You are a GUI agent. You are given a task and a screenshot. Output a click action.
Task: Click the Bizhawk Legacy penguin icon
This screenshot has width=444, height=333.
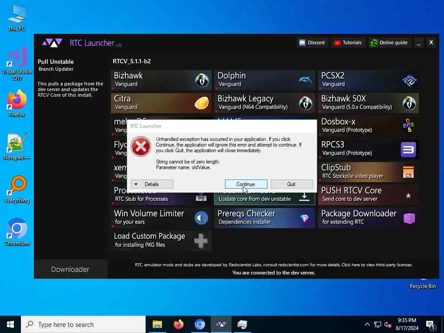306,103
